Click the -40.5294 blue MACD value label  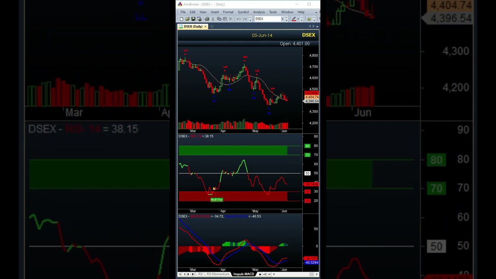[311, 263]
